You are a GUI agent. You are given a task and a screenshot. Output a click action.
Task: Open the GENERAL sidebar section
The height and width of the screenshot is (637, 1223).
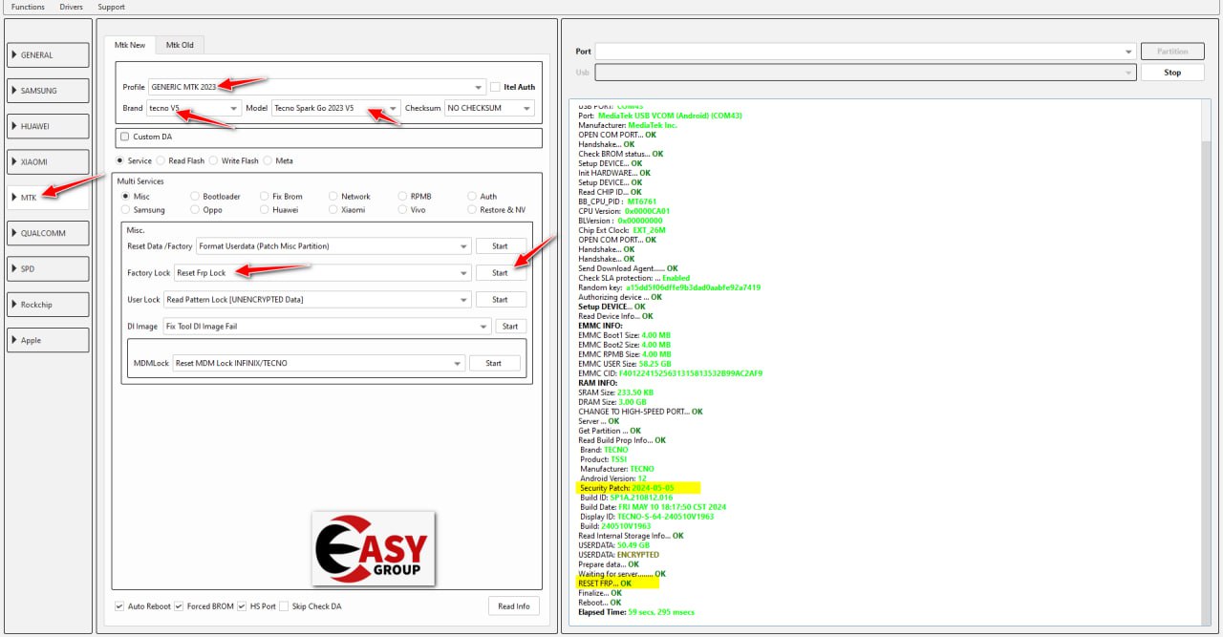point(49,55)
